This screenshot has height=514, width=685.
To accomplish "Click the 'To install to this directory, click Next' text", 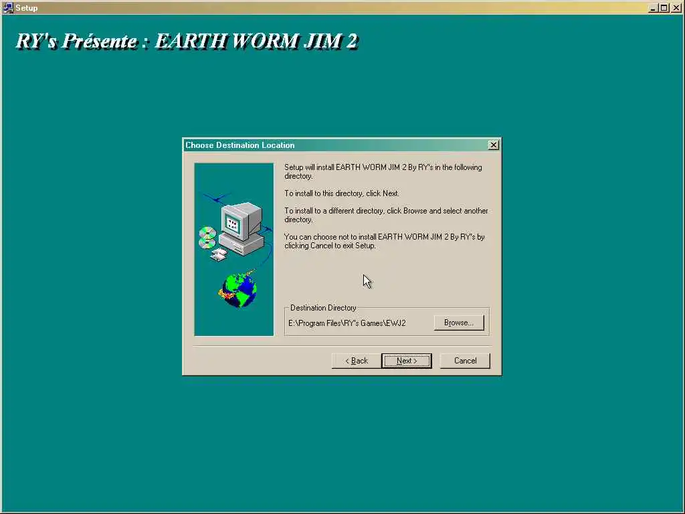I will (x=342, y=193).
